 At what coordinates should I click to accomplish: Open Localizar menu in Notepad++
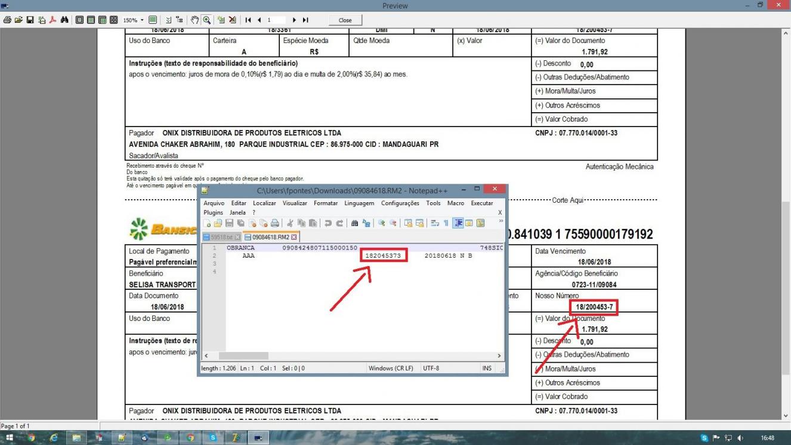264,203
